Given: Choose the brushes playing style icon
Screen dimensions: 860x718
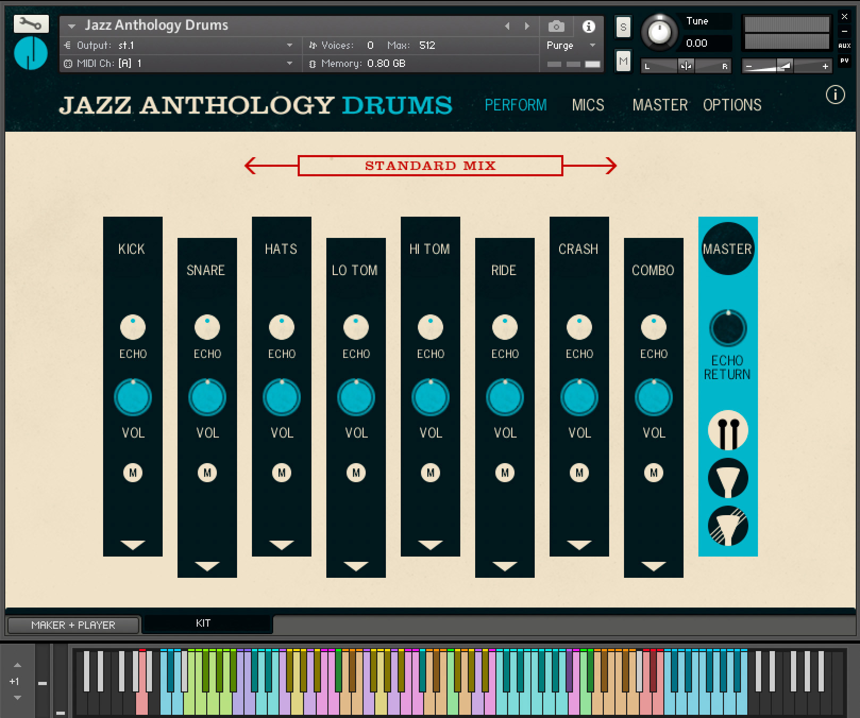Looking at the screenshot, I should click(727, 478).
